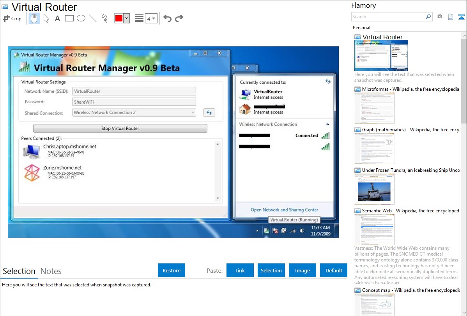Viewport: 467px width, 316px height.
Task: Click the refresh connections button
Action: pyautogui.click(x=209, y=113)
